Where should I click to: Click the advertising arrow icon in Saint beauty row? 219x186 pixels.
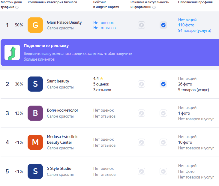(x=141, y=84)
